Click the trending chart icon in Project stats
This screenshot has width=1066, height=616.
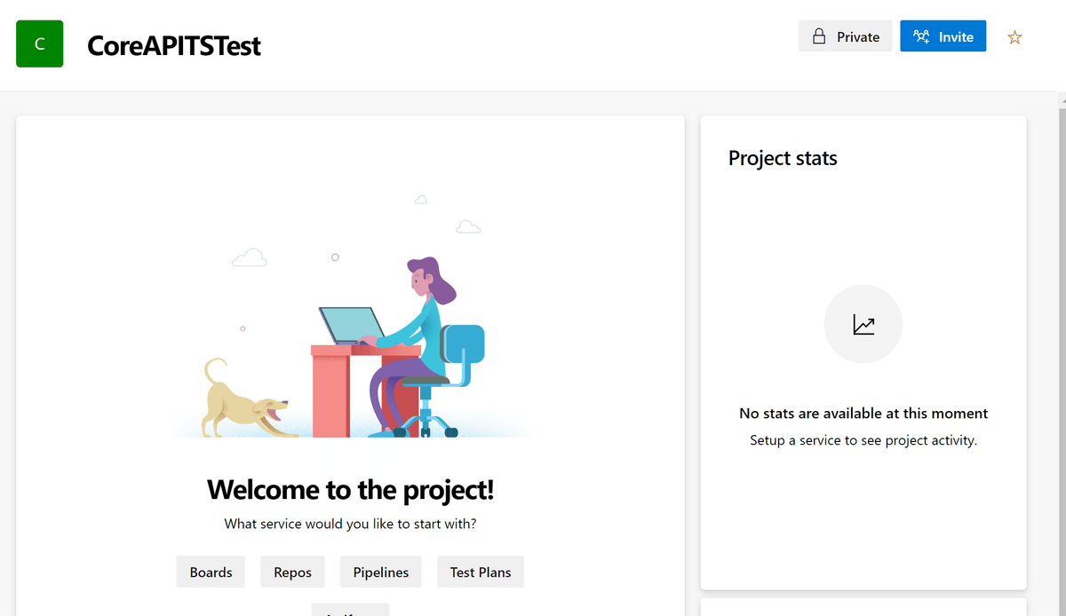click(863, 325)
